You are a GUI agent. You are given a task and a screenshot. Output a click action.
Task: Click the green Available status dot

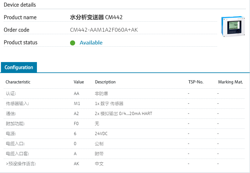pyautogui.click(x=73, y=43)
